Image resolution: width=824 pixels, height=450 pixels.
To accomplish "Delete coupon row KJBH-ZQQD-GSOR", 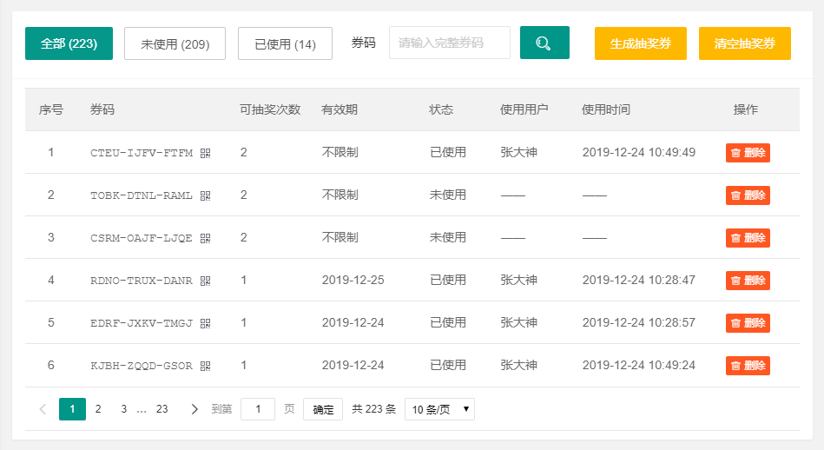I will (748, 366).
